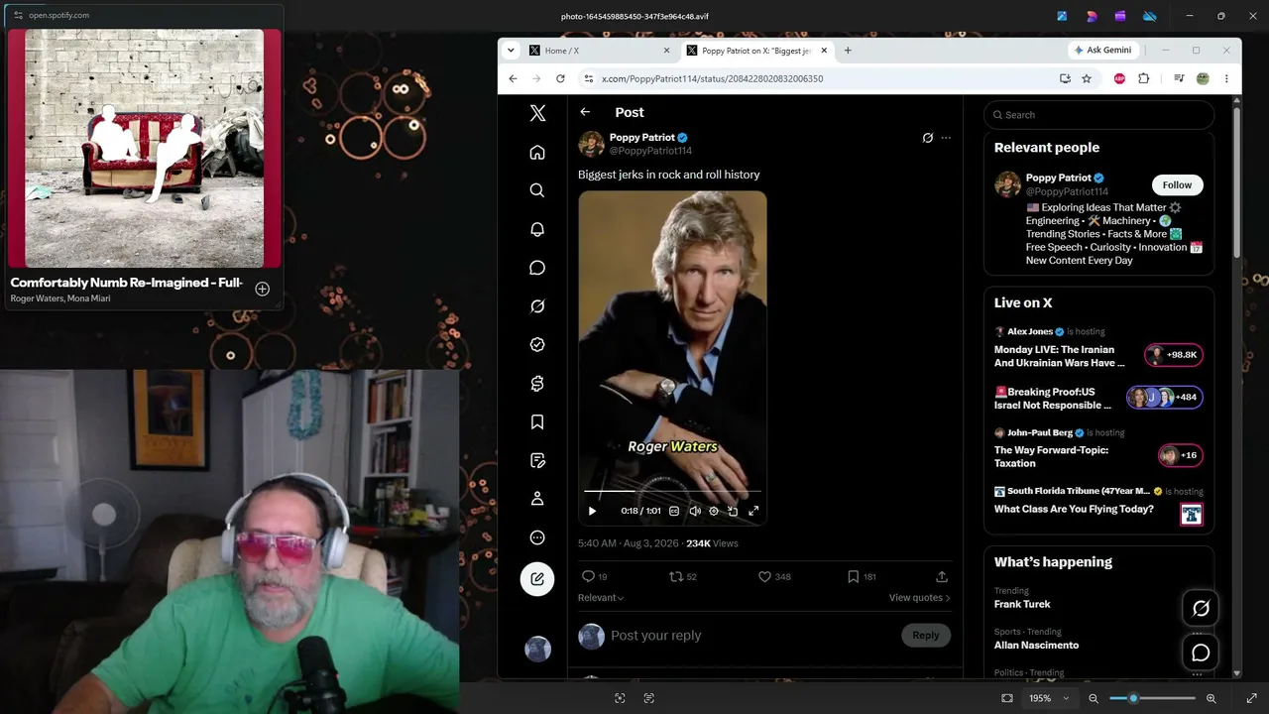
Task: Open Explore search in the X sidebar
Action: [537, 190]
